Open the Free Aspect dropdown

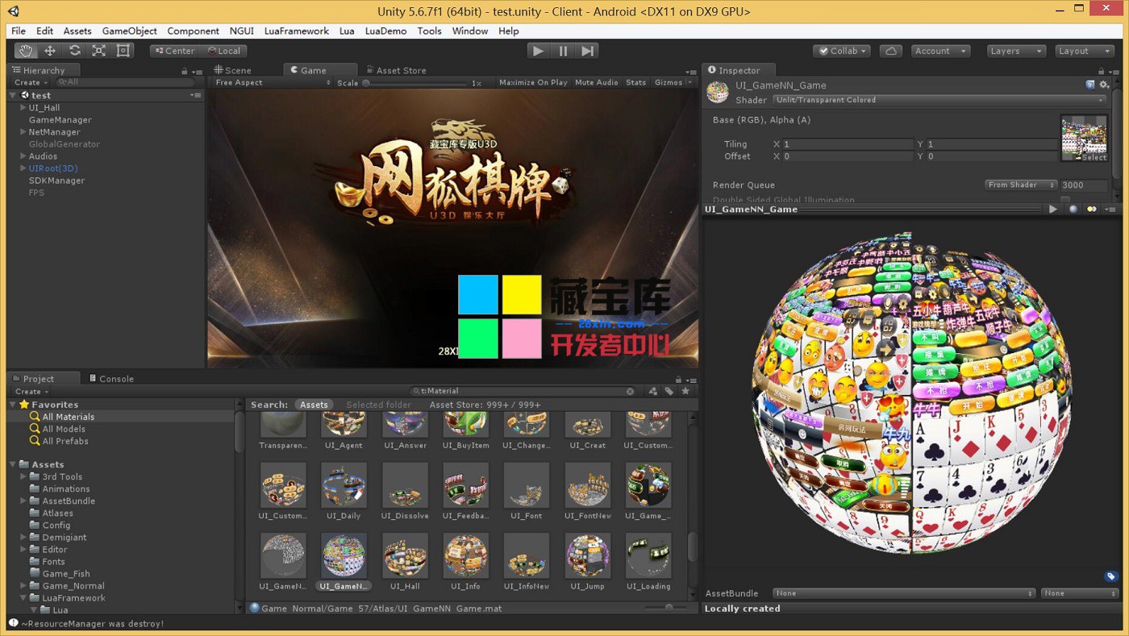(x=272, y=82)
